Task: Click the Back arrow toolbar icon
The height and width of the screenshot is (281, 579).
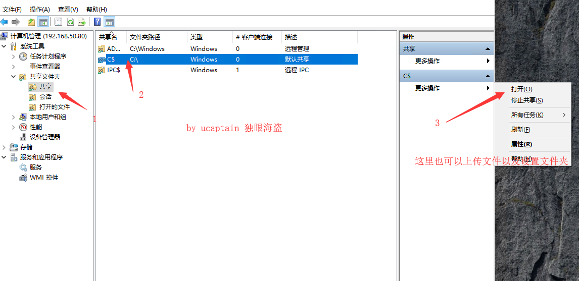Action: [5, 22]
